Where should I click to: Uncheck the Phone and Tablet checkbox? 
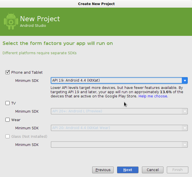(7, 72)
